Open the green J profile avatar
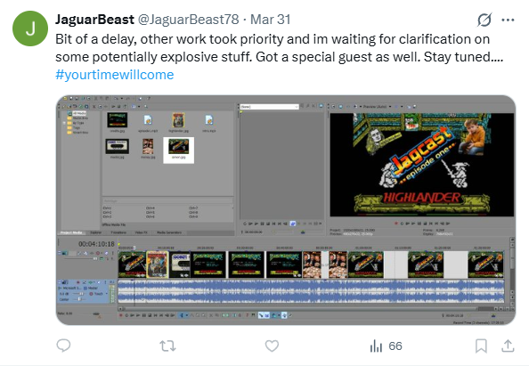 click(x=30, y=28)
